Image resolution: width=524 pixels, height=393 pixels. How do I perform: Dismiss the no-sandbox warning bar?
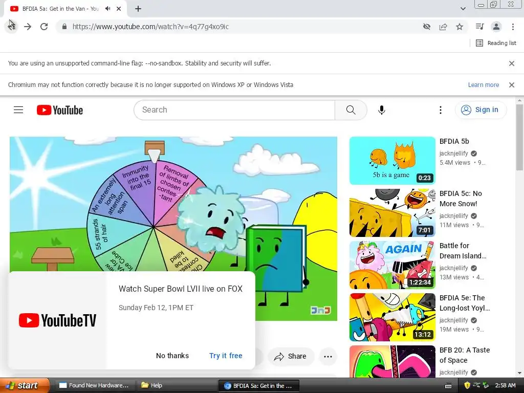click(x=511, y=63)
